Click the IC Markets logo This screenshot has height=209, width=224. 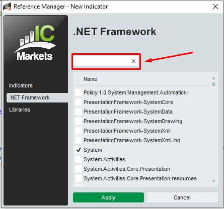click(35, 43)
